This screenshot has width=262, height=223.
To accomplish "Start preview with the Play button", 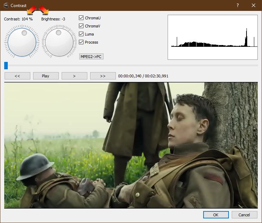I will click(x=46, y=76).
